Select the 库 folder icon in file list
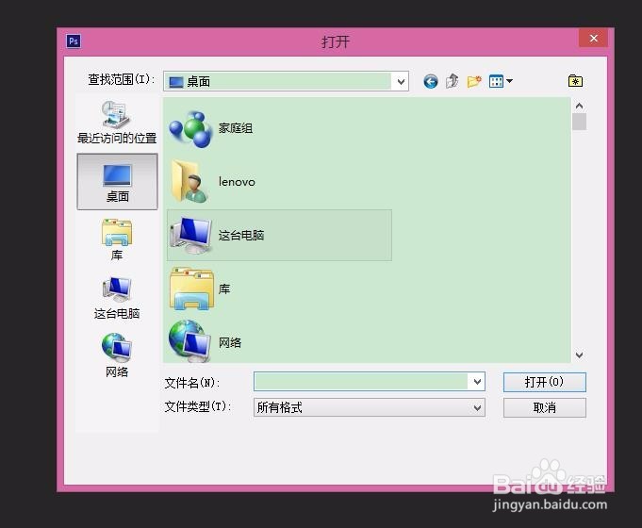The height and width of the screenshot is (528, 642). (191, 289)
